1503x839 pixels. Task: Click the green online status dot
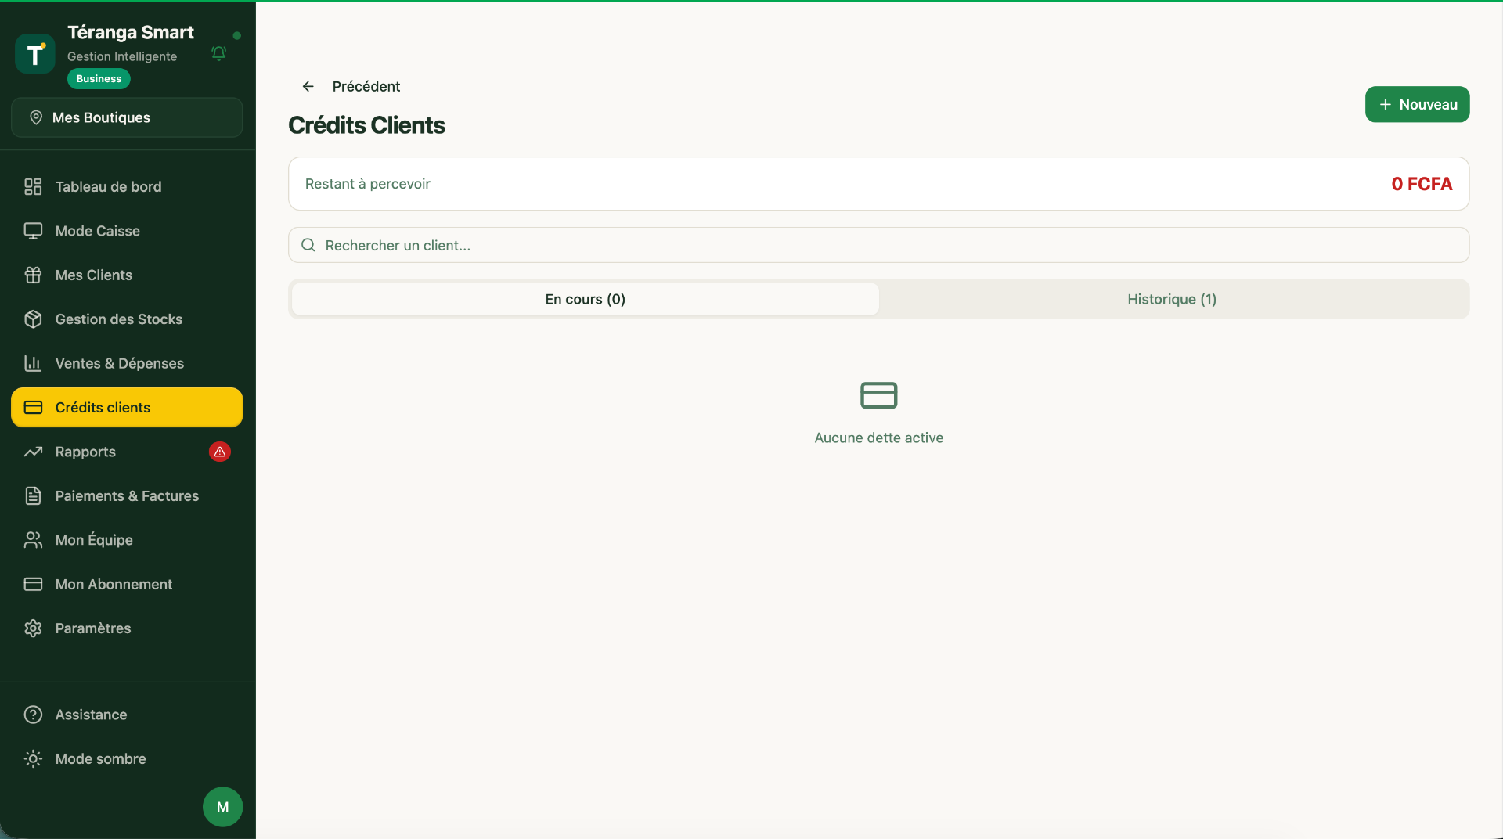(x=237, y=35)
